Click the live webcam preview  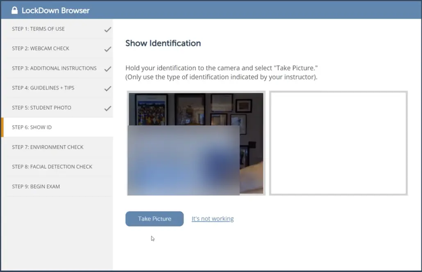click(x=196, y=143)
